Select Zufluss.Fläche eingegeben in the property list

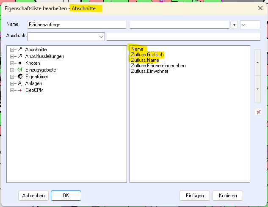point(158,66)
